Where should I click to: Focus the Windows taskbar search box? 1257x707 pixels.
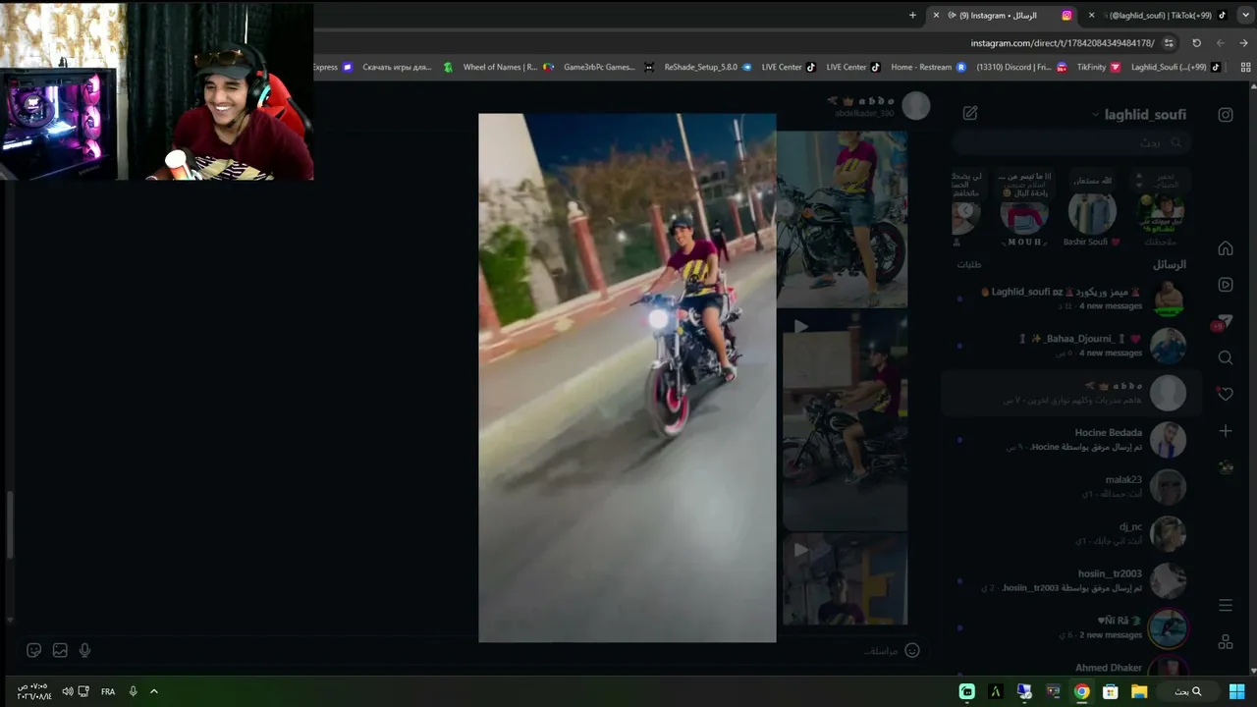coord(1188,691)
